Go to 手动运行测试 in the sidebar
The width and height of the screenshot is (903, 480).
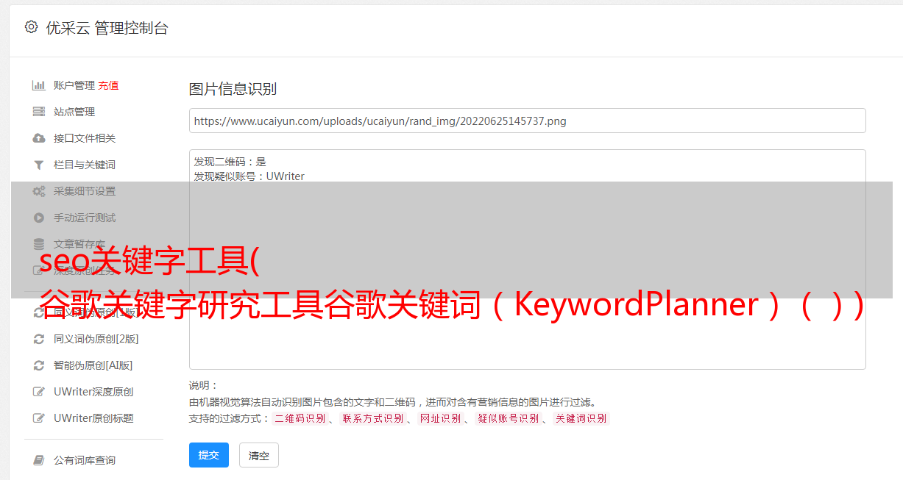click(85, 218)
